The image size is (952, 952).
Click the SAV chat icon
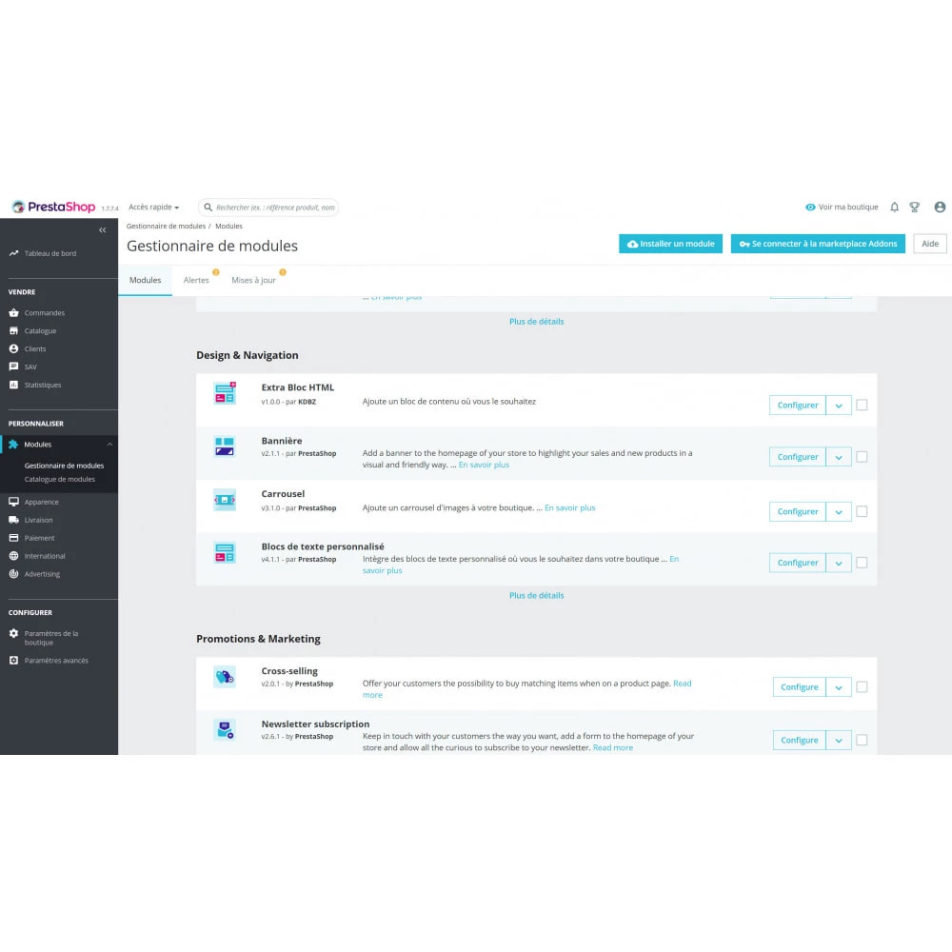(14, 367)
